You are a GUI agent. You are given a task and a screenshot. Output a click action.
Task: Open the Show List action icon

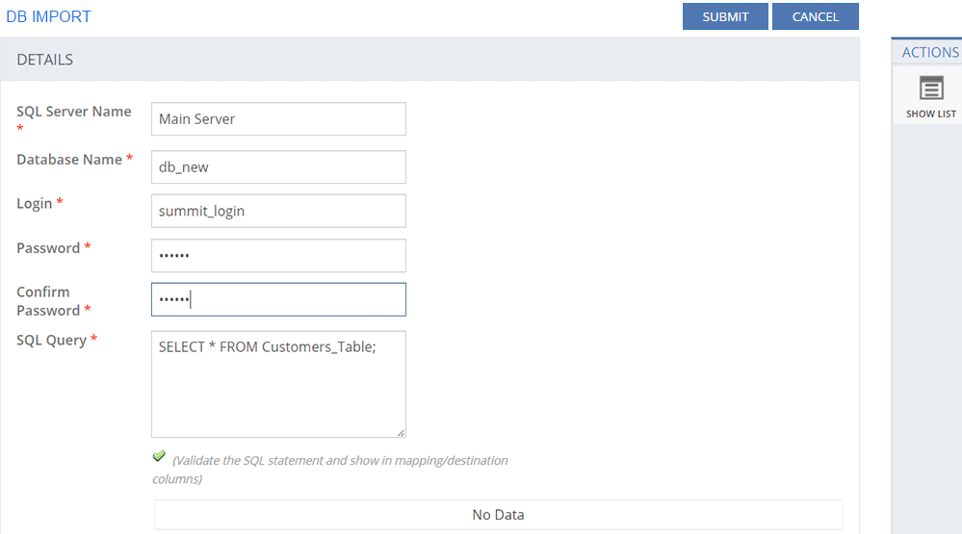(x=930, y=89)
